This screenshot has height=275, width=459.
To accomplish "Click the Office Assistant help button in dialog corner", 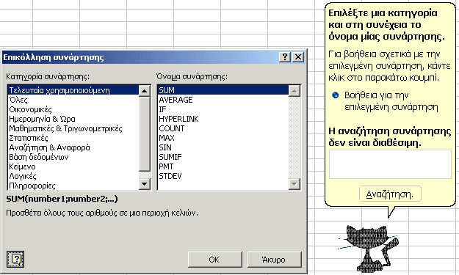I will click(15, 259).
